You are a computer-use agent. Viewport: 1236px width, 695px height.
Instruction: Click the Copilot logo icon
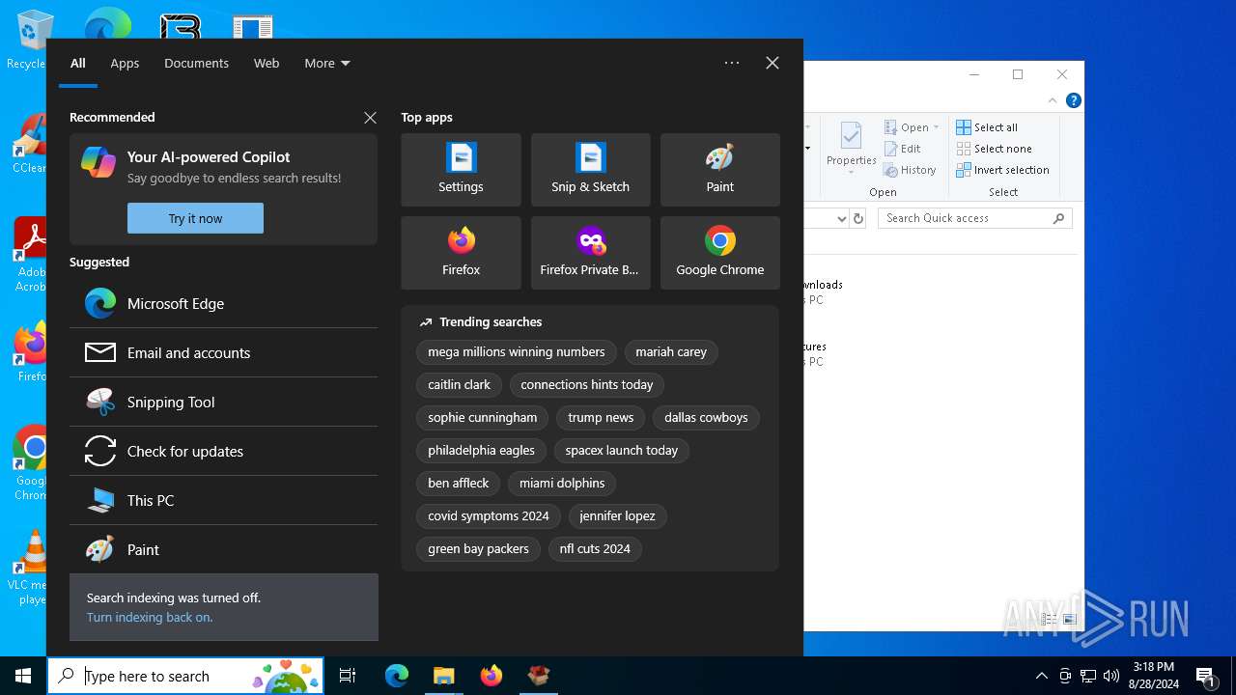tap(98, 162)
